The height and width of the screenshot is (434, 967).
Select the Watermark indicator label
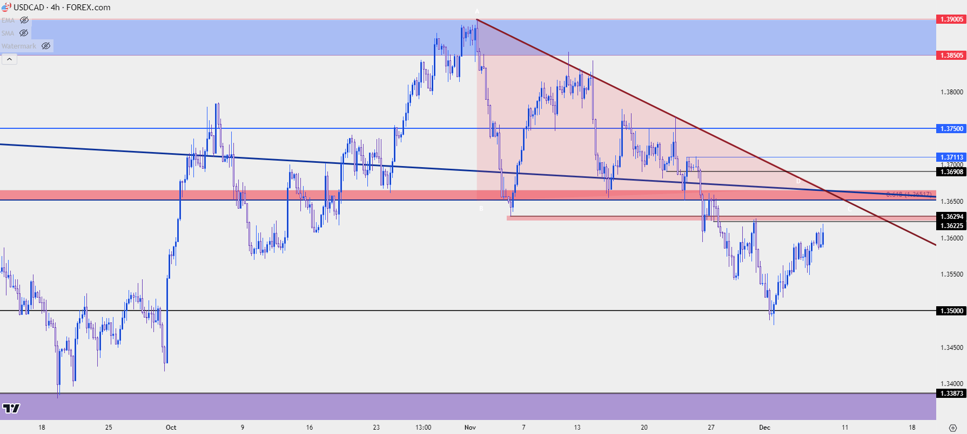[19, 46]
